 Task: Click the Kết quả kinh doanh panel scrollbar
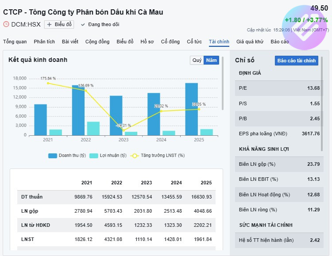click(x=223, y=88)
